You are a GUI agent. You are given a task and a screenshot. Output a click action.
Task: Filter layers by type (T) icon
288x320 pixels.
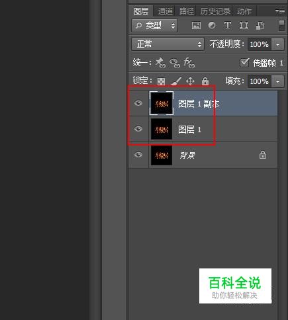228,25
